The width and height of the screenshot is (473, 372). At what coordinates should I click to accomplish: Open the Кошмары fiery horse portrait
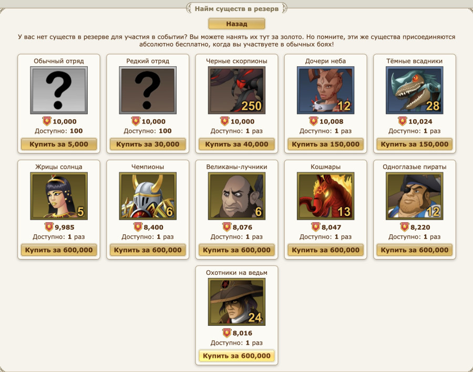point(325,196)
